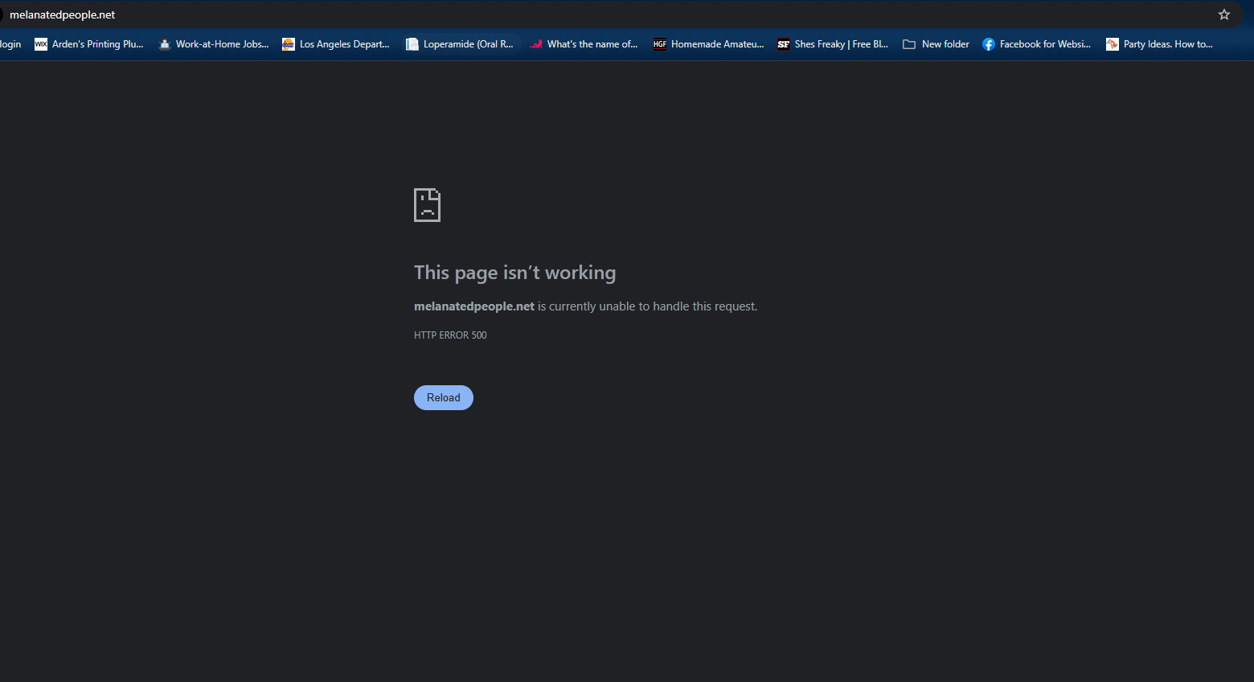The height and width of the screenshot is (682, 1254).
Task: Open the Los Angeles Depart... bookmark
Action: pyautogui.click(x=336, y=44)
